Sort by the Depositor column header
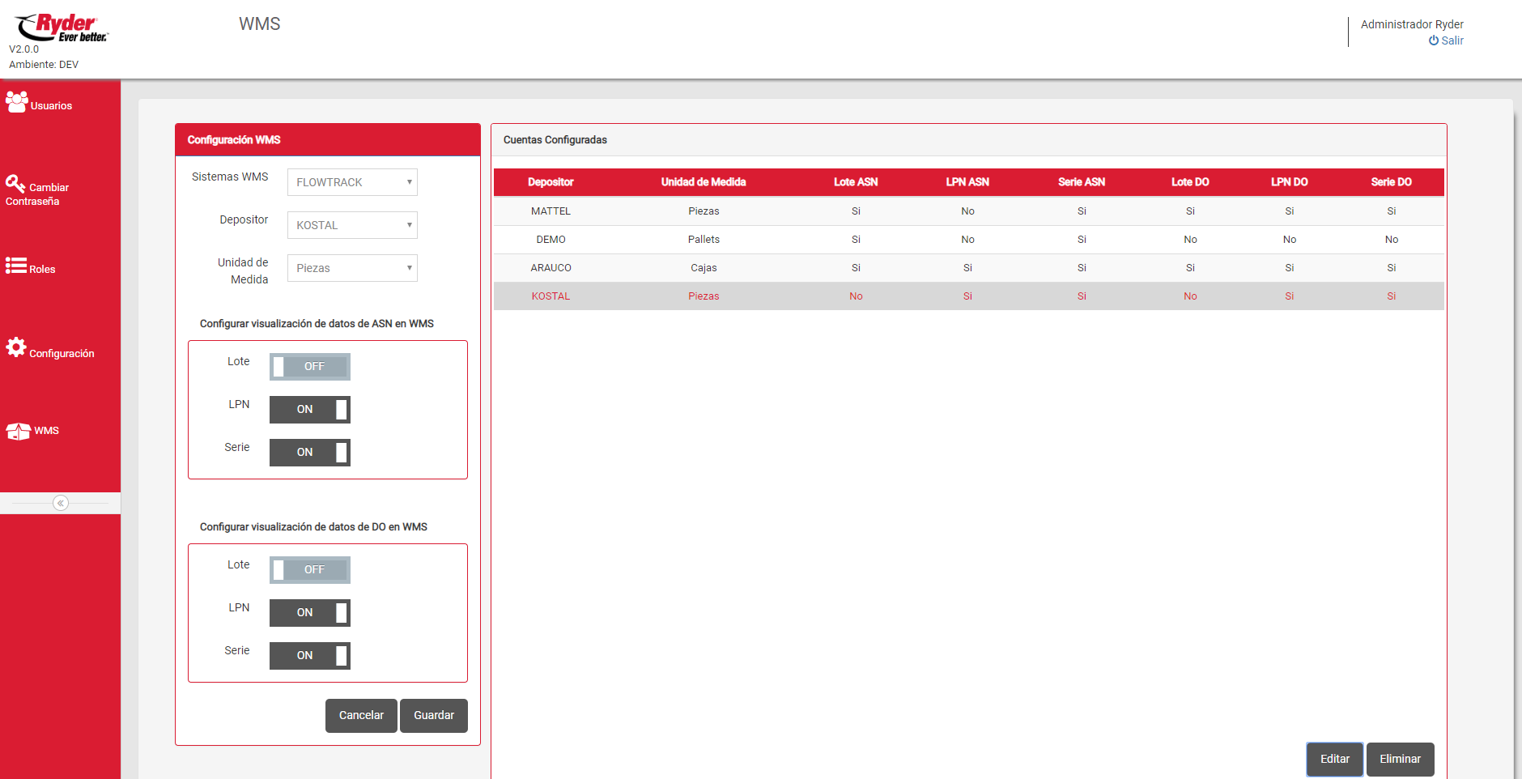This screenshot has height=779, width=1522. pos(551,182)
